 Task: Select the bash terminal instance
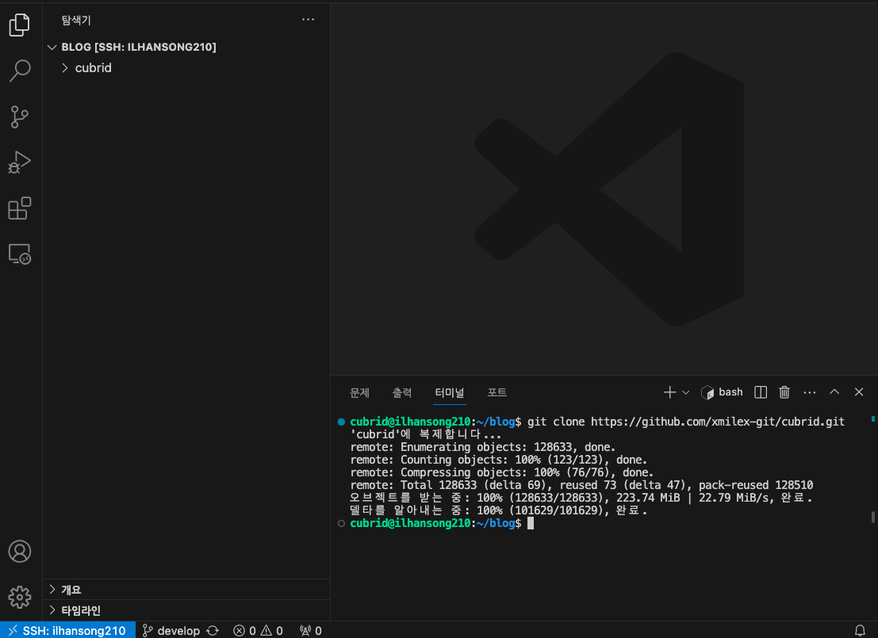[722, 392]
